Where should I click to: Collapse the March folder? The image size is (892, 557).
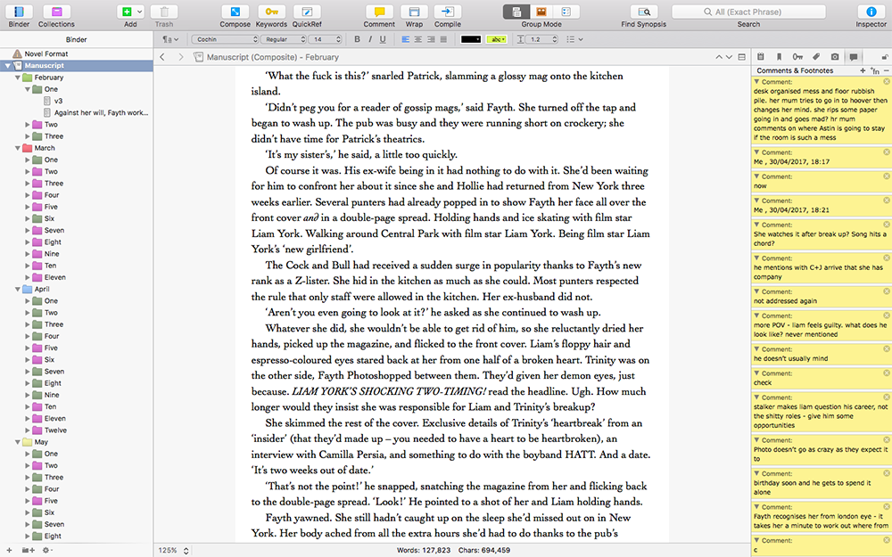[x=18, y=148]
